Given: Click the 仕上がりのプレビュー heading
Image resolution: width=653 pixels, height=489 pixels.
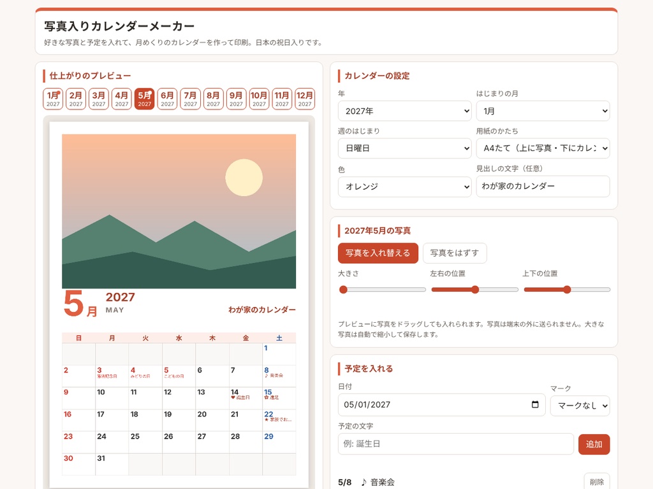Looking at the screenshot, I should (x=90, y=76).
